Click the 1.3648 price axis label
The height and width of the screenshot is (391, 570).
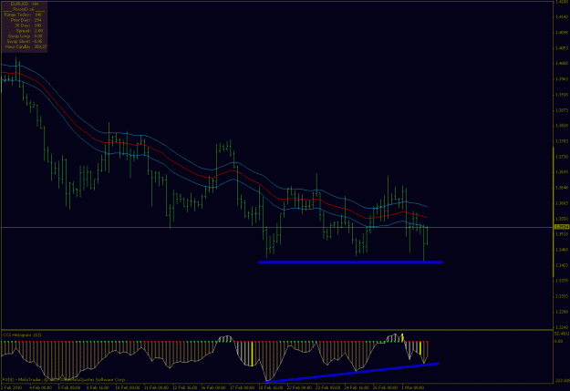(x=562, y=188)
